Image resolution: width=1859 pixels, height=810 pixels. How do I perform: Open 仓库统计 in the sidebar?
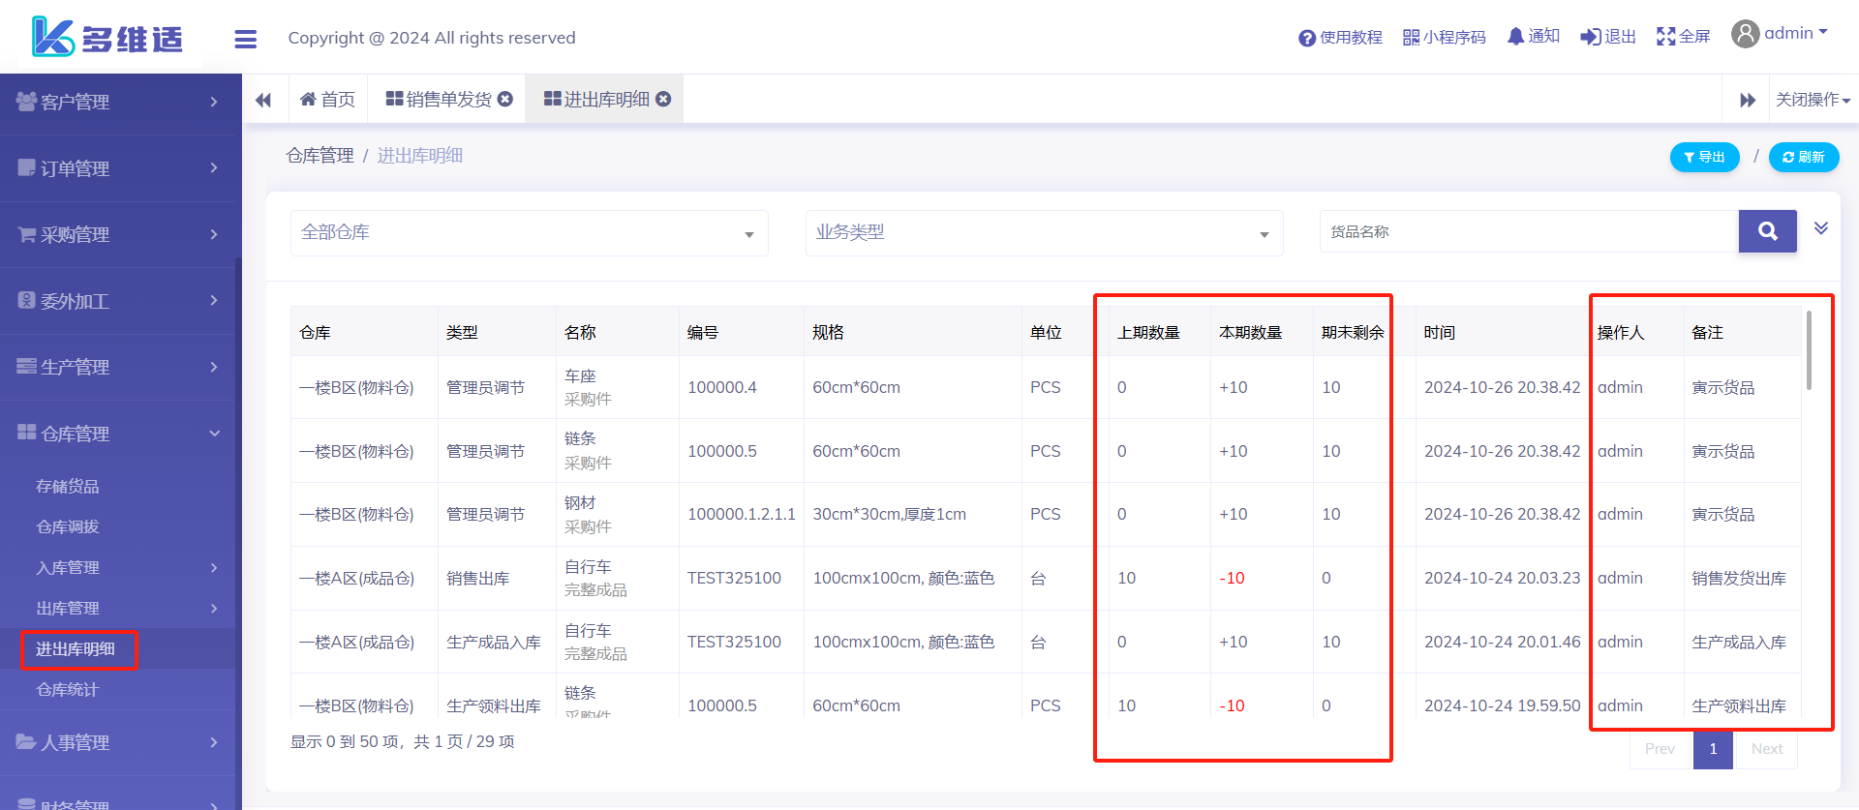pos(68,690)
